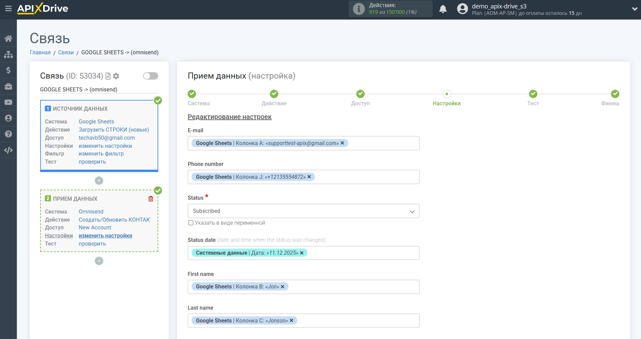
Task: Open 'Связи' breadcrumb link
Action: [x=66, y=53]
